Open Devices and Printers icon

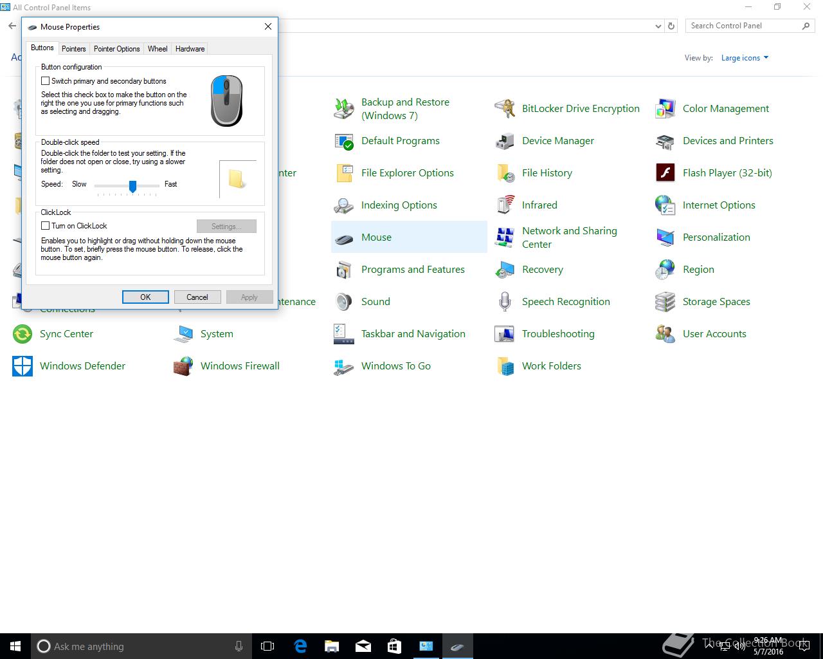pos(665,141)
